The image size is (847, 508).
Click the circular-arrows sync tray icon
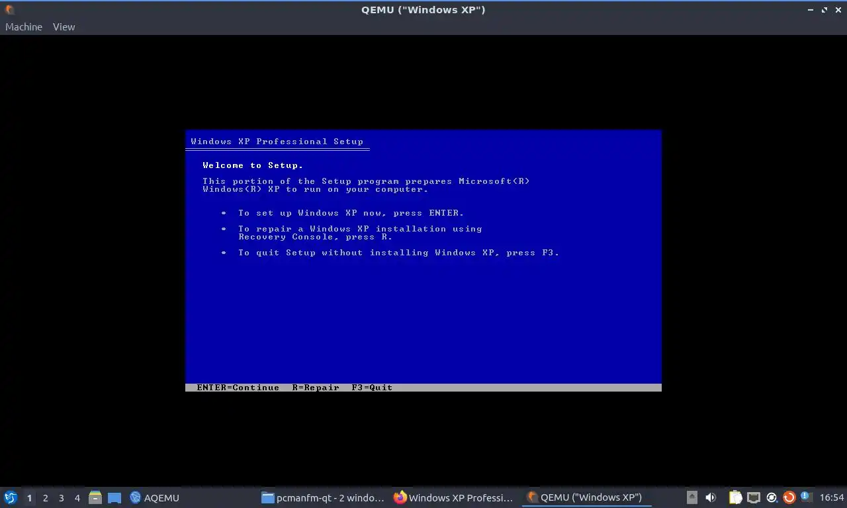click(x=772, y=497)
